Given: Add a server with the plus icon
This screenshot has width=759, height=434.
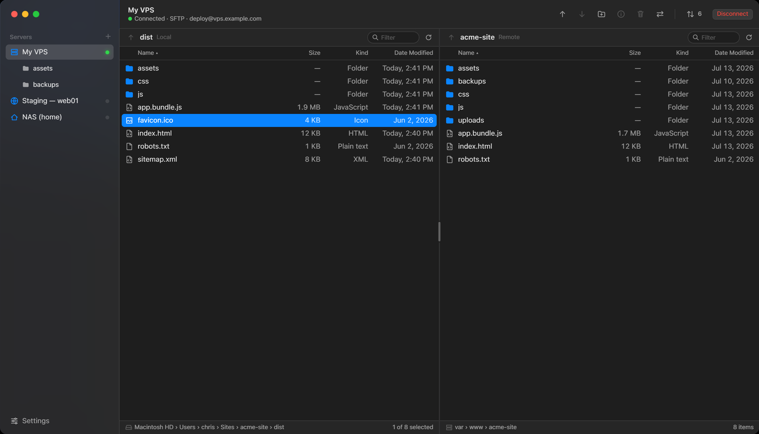Looking at the screenshot, I should 108,36.
